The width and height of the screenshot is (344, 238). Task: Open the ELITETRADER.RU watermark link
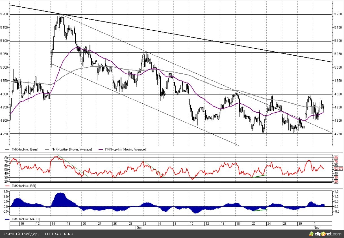(57, 234)
